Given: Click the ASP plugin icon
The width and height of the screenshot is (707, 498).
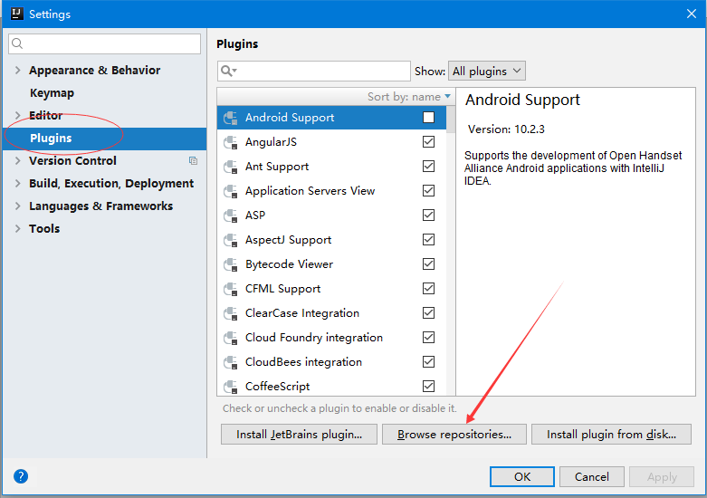Looking at the screenshot, I should coord(230,215).
